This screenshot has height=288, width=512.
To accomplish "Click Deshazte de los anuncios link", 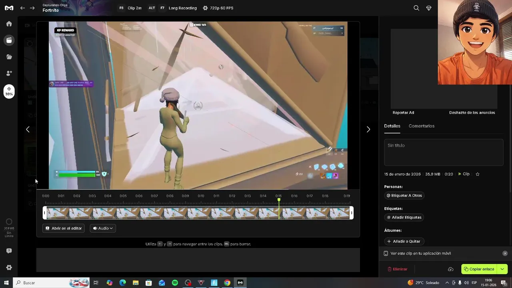I will pos(472,113).
